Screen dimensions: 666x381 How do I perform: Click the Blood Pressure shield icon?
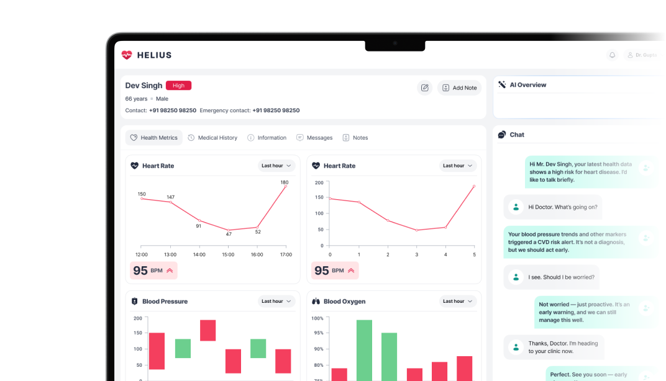pyautogui.click(x=134, y=302)
